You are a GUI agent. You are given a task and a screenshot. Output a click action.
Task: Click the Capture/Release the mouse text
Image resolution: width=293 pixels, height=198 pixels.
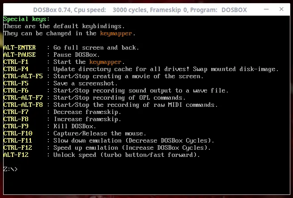(x=100, y=133)
